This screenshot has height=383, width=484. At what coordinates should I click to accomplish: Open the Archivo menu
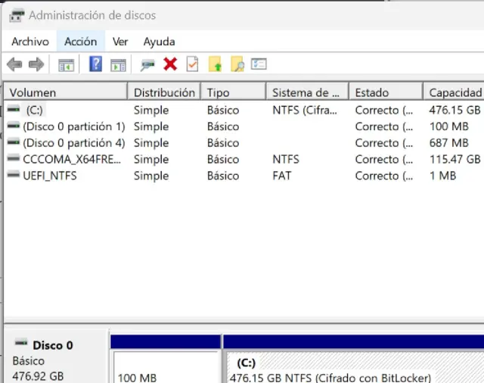(30, 42)
